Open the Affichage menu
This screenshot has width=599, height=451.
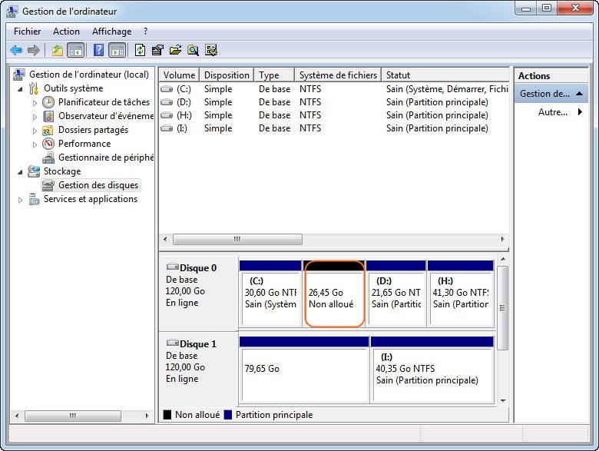point(111,32)
